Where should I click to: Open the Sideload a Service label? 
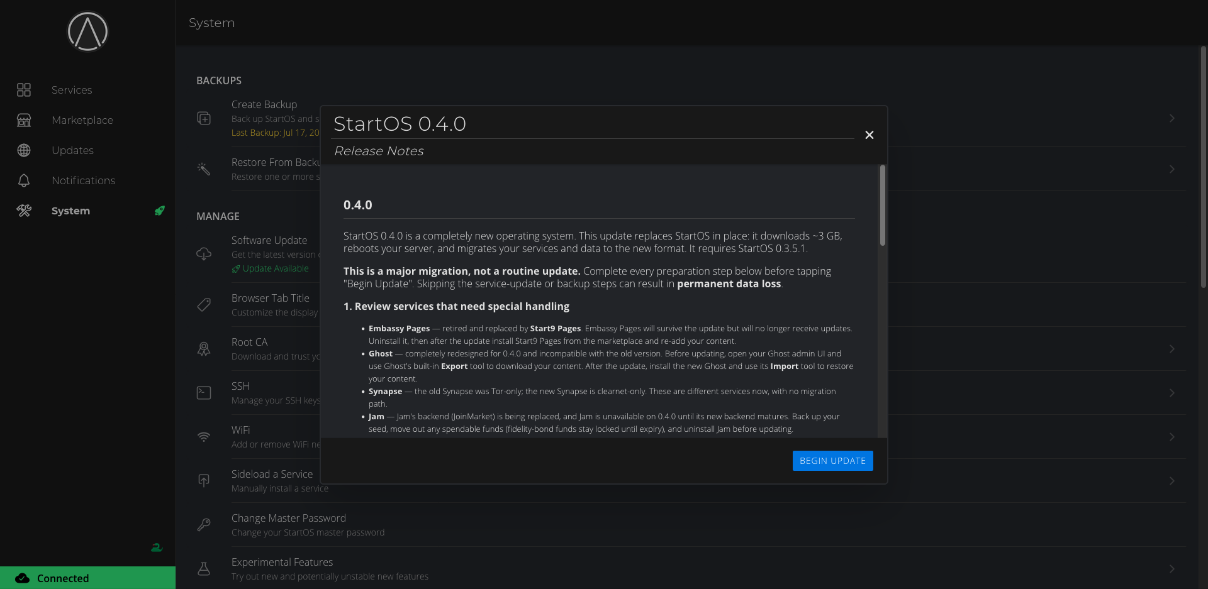(272, 474)
